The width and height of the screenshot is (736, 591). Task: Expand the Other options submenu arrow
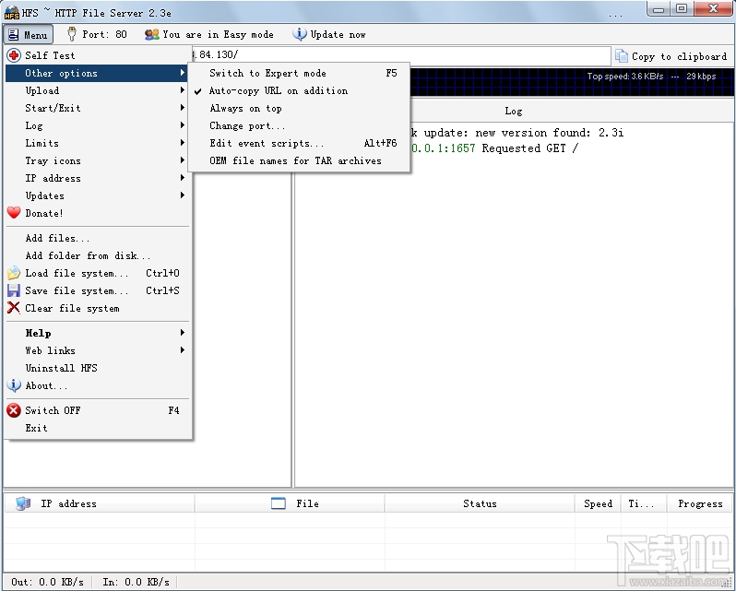coord(182,73)
